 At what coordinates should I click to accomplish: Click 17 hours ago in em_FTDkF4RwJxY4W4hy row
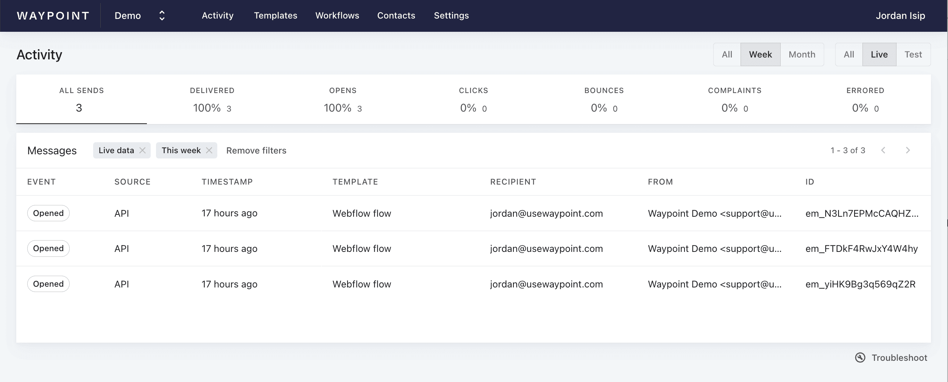[229, 248]
